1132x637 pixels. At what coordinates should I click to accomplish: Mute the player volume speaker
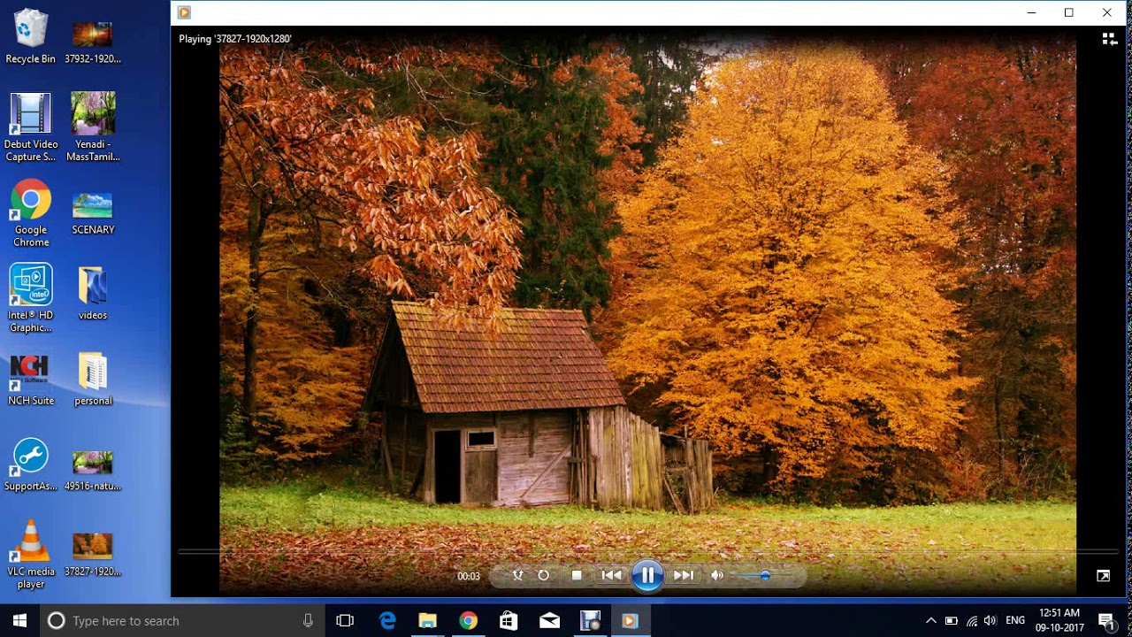[x=717, y=575]
